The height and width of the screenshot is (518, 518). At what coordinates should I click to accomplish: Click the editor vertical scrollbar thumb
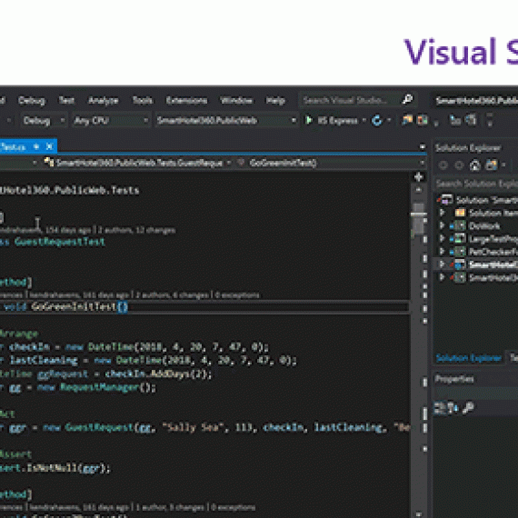pyautogui.click(x=419, y=218)
